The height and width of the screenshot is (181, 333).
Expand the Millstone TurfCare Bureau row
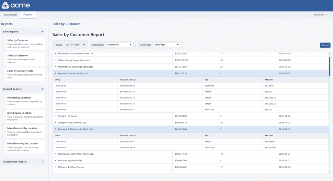tap(55, 167)
